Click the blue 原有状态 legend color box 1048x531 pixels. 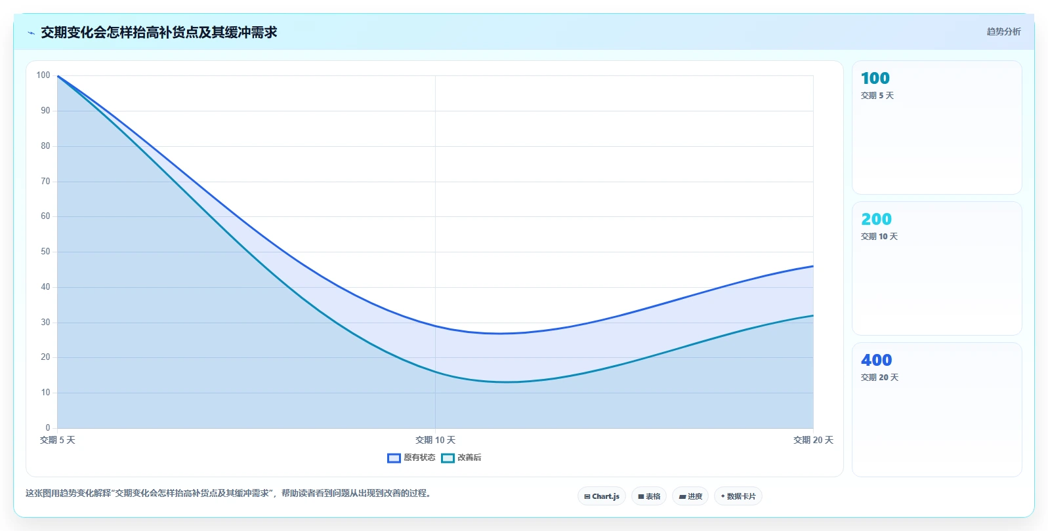pyautogui.click(x=394, y=458)
